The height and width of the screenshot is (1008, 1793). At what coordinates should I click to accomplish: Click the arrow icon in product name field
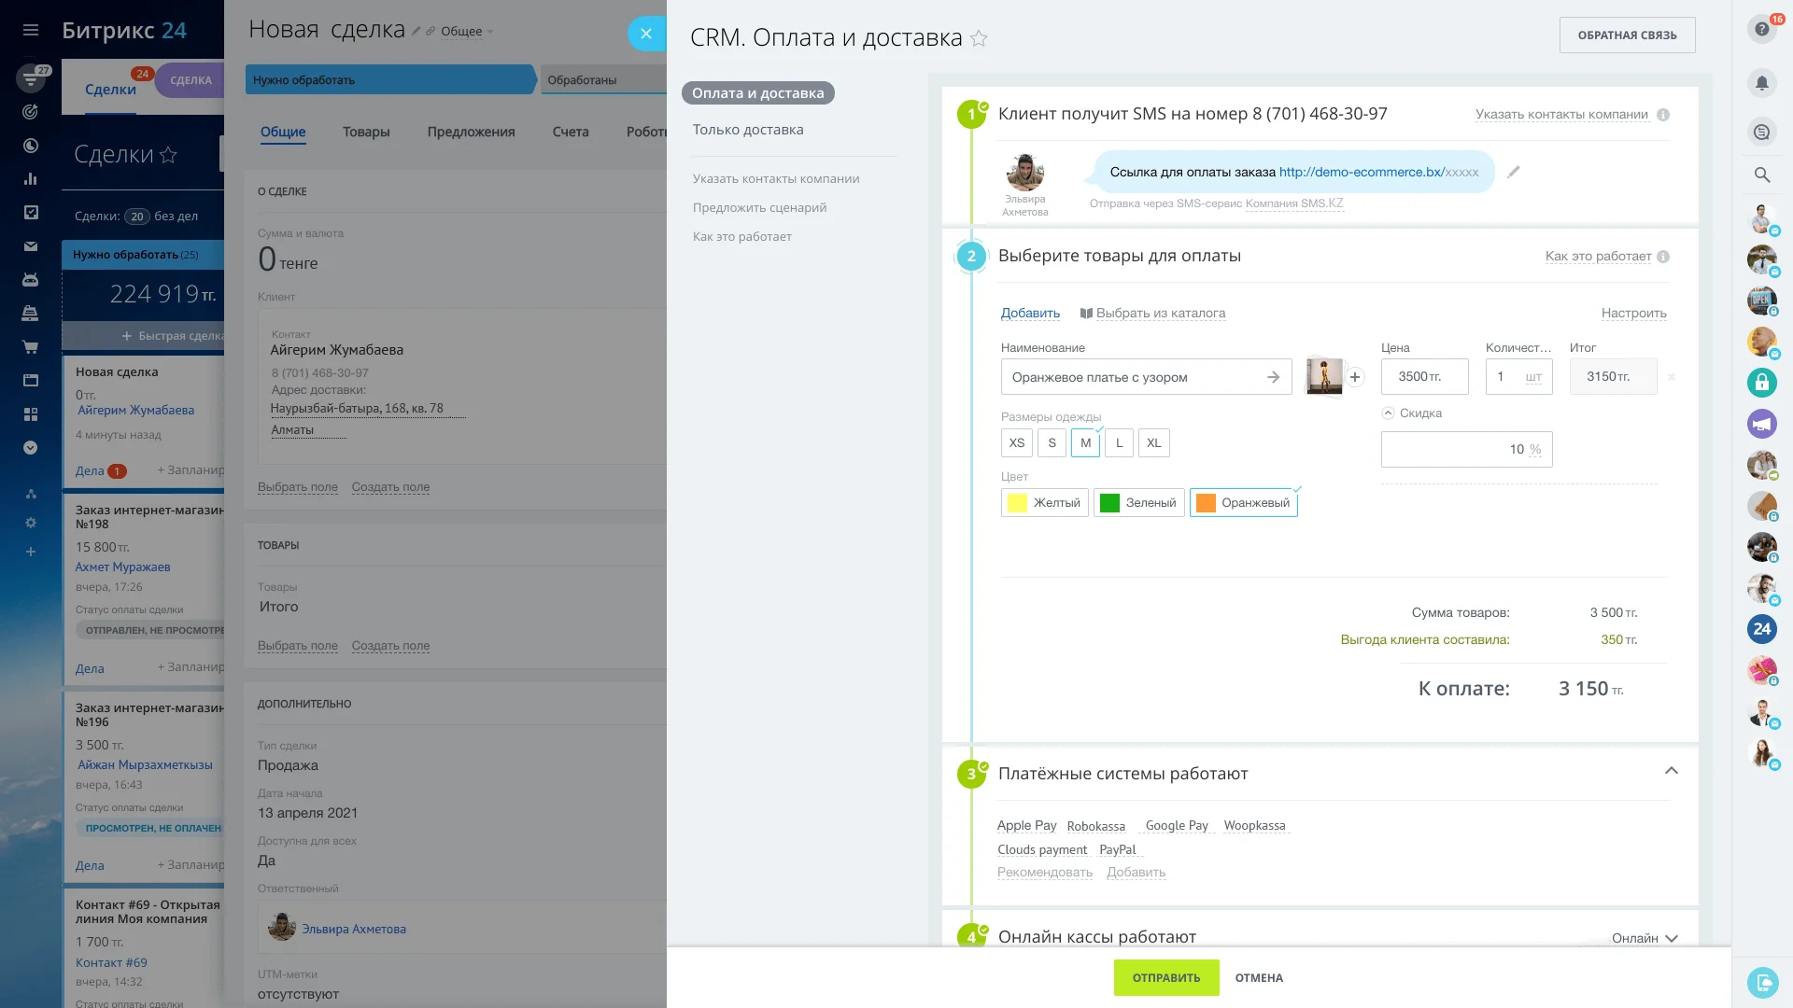click(x=1273, y=377)
